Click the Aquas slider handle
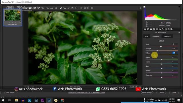Viewport: 183px width, 103px height. tap(162, 64)
